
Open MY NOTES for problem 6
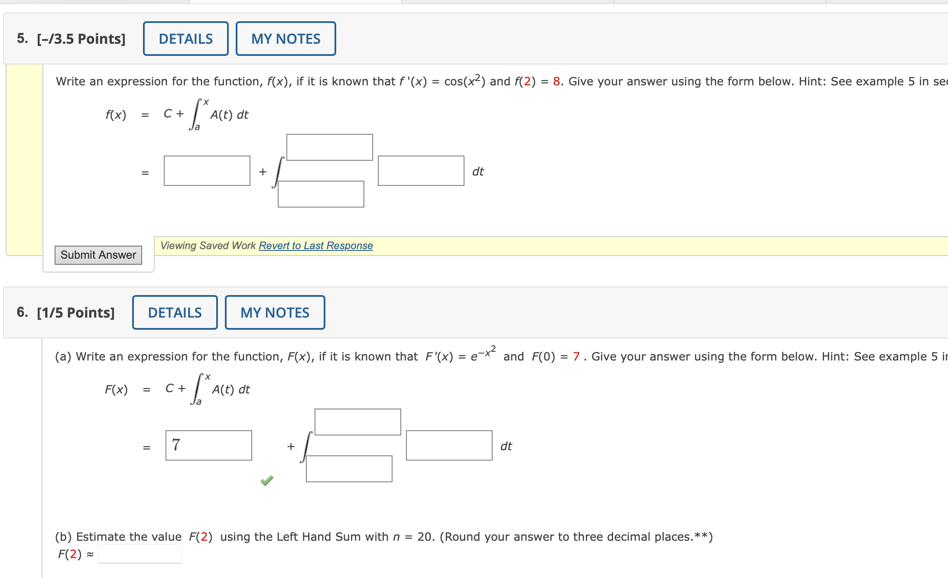click(275, 312)
